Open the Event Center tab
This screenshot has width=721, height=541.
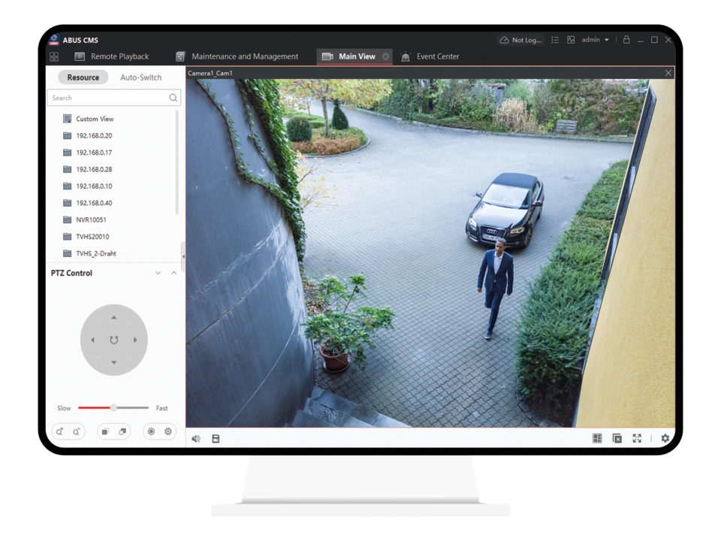tap(430, 56)
